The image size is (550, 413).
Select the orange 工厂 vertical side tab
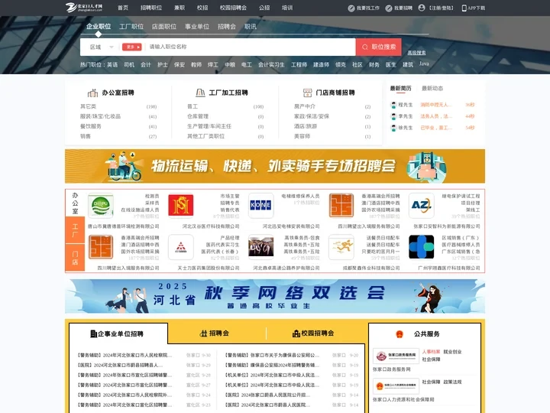(x=75, y=230)
